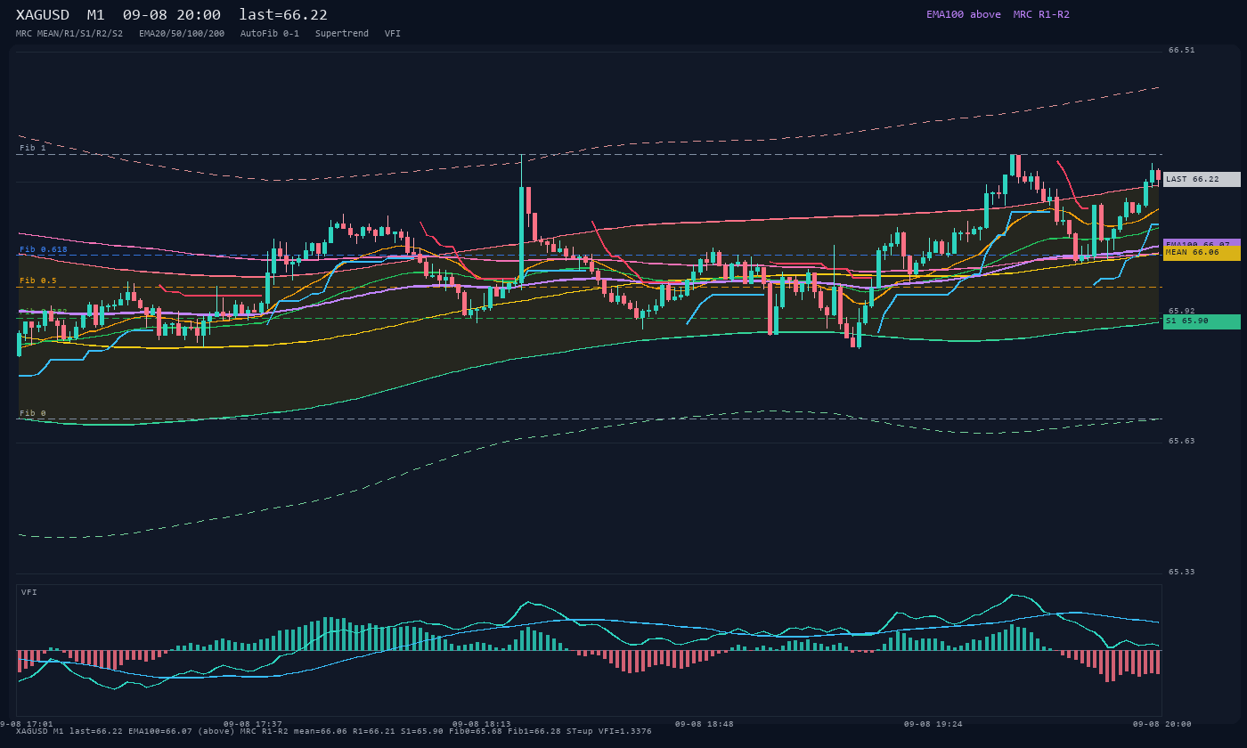Click the LAST 66.22 price tag

(x=1202, y=179)
